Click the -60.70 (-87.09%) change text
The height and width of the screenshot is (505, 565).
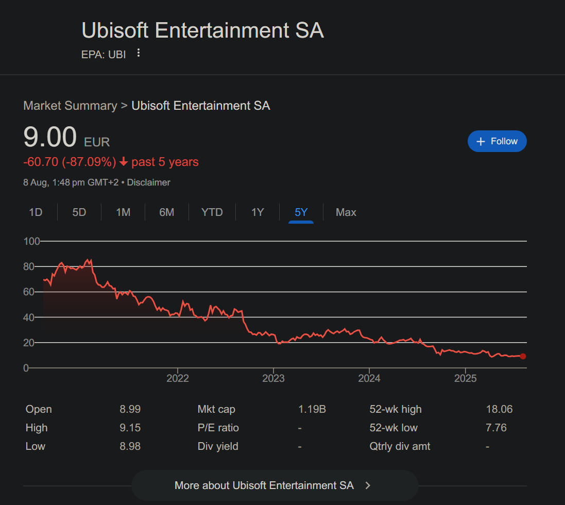point(70,162)
